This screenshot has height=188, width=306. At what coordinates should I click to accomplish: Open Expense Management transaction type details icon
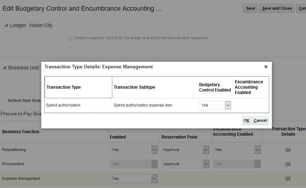pyautogui.click(x=288, y=178)
